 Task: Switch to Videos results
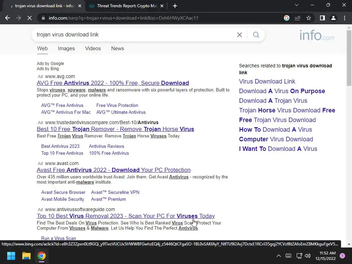(x=93, y=48)
